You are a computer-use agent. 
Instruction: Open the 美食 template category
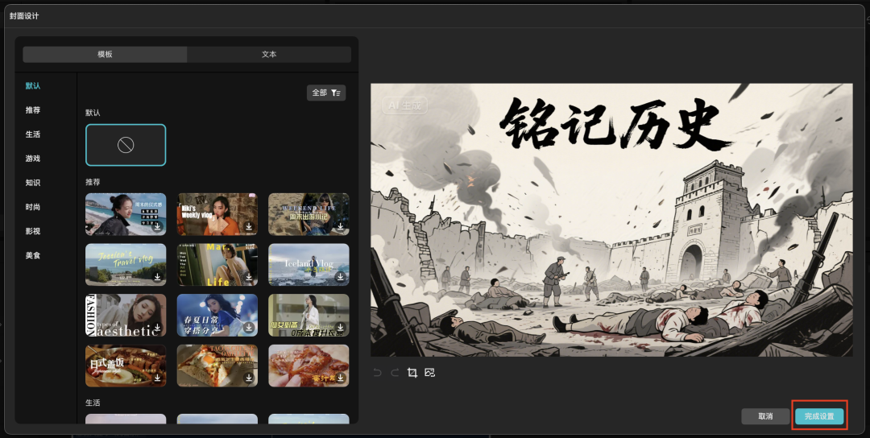pos(33,255)
